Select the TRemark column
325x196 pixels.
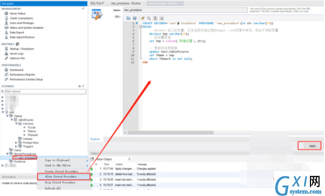pos(33,135)
